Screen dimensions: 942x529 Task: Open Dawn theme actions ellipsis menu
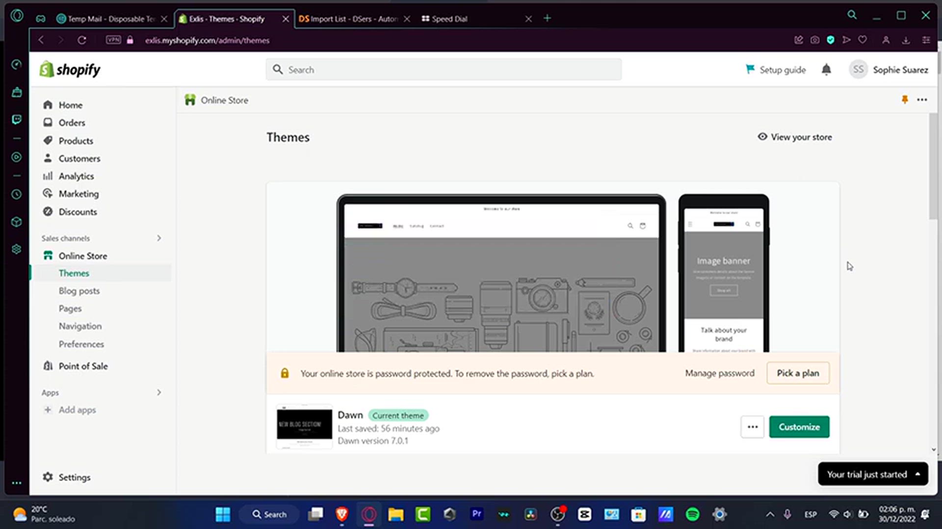(x=753, y=427)
